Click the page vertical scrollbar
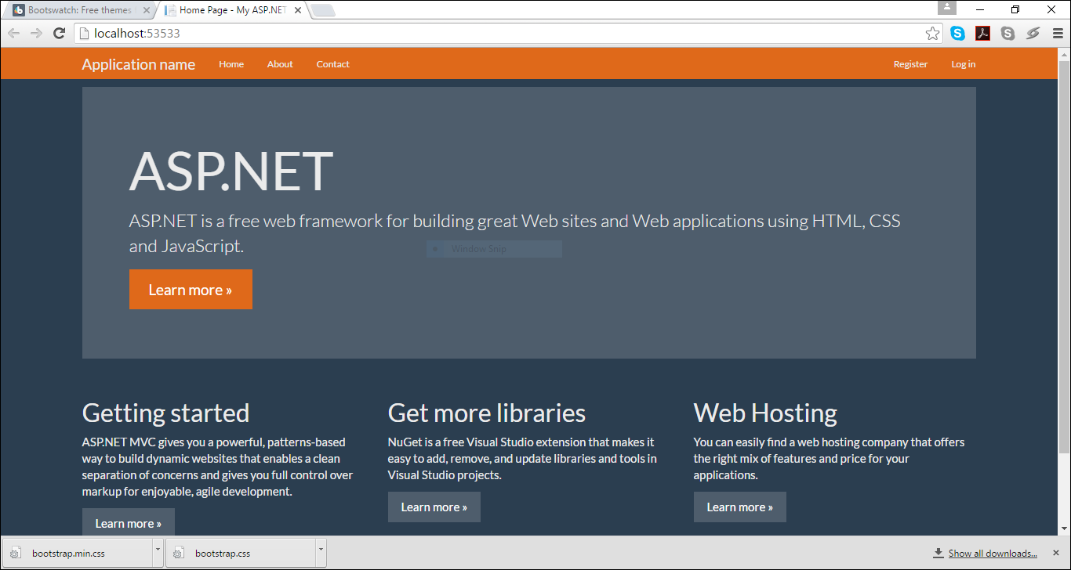1071x570 pixels. (1064, 258)
